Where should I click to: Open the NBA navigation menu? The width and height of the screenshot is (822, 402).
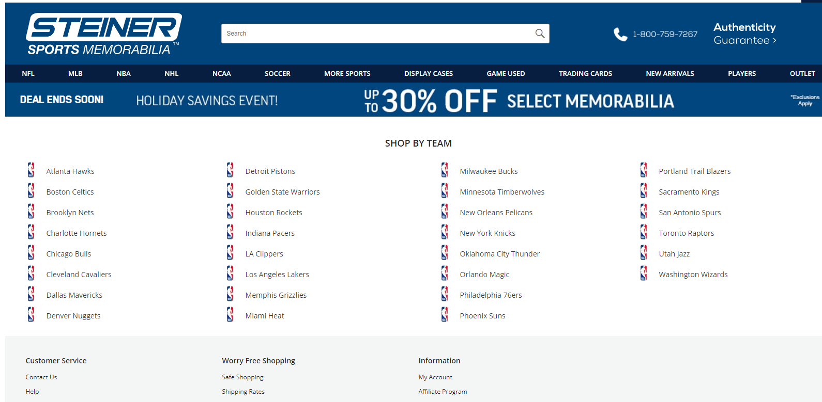coord(124,74)
